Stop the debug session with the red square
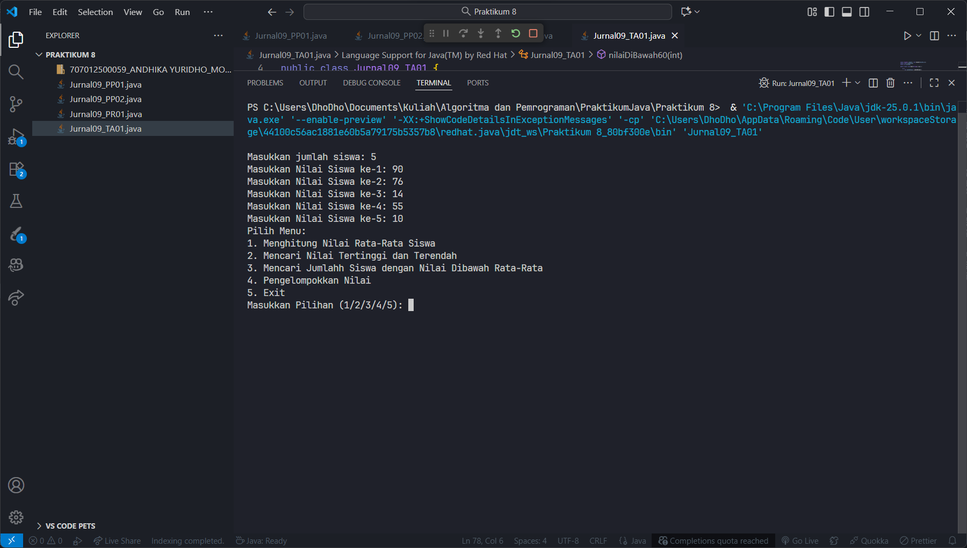 pyautogui.click(x=533, y=33)
